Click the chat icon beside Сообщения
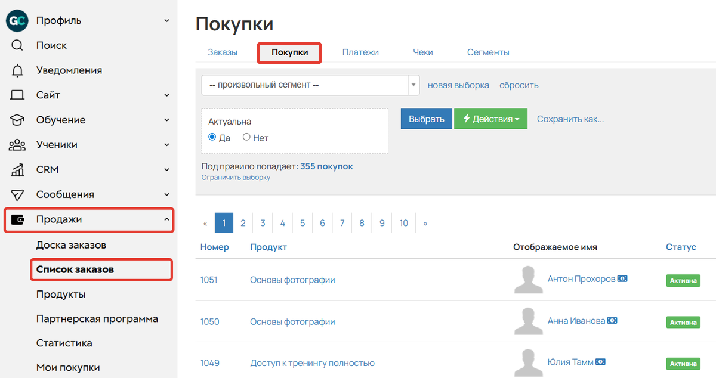 click(x=17, y=194)
